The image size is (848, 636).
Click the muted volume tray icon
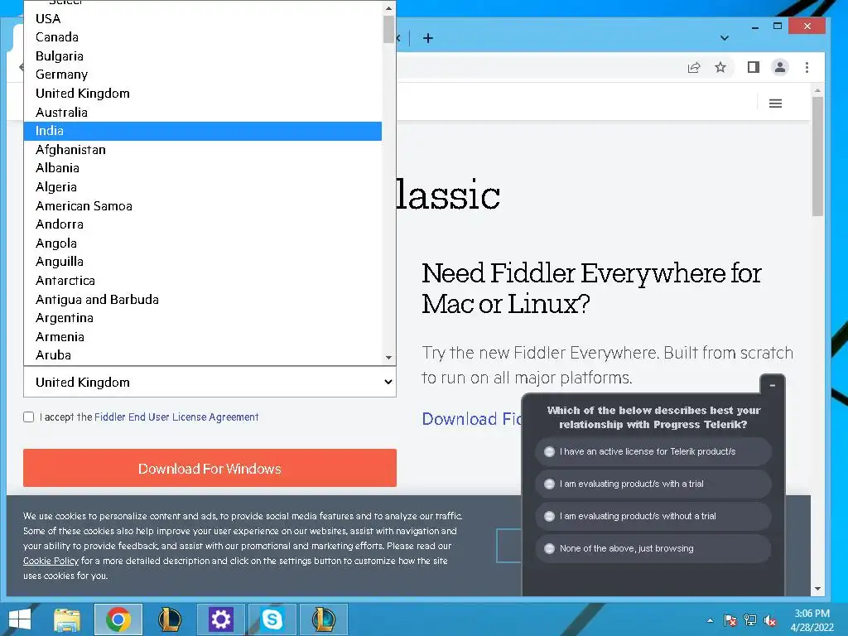point(770,620)
